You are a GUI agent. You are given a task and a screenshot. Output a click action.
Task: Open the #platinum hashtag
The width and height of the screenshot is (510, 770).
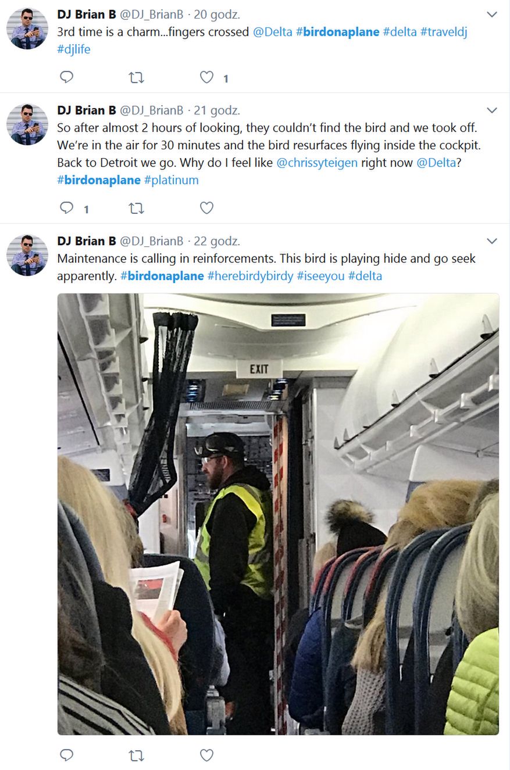[x=172, y=180]
